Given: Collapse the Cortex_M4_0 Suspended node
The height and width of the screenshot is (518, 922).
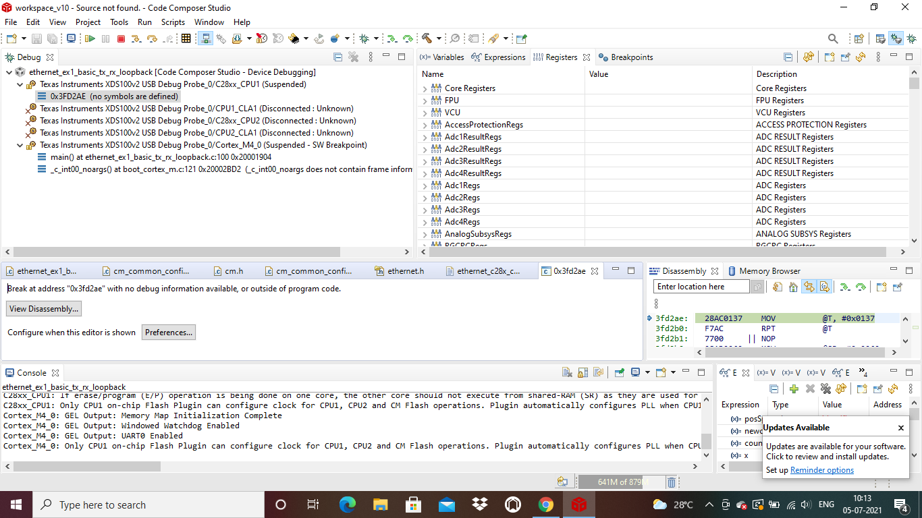Looking at the screenshot, I should pos(20,145).
